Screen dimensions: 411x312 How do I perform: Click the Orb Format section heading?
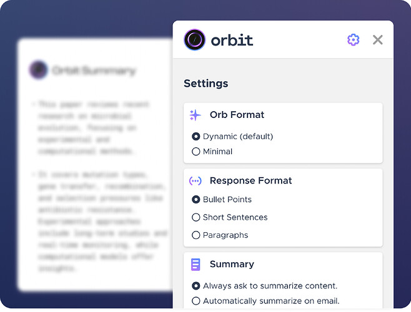click(237, 115)
